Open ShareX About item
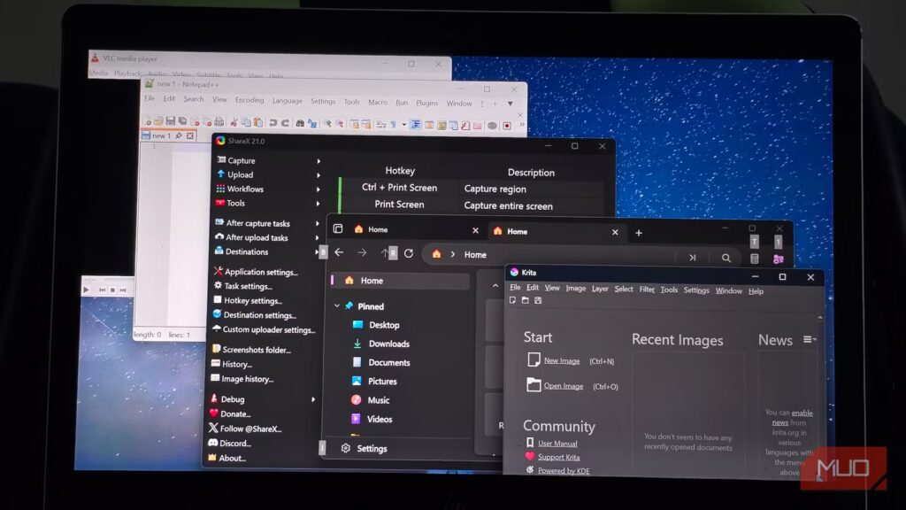The image size is (906, 510). pyautogui.click(x=226, y=458)
